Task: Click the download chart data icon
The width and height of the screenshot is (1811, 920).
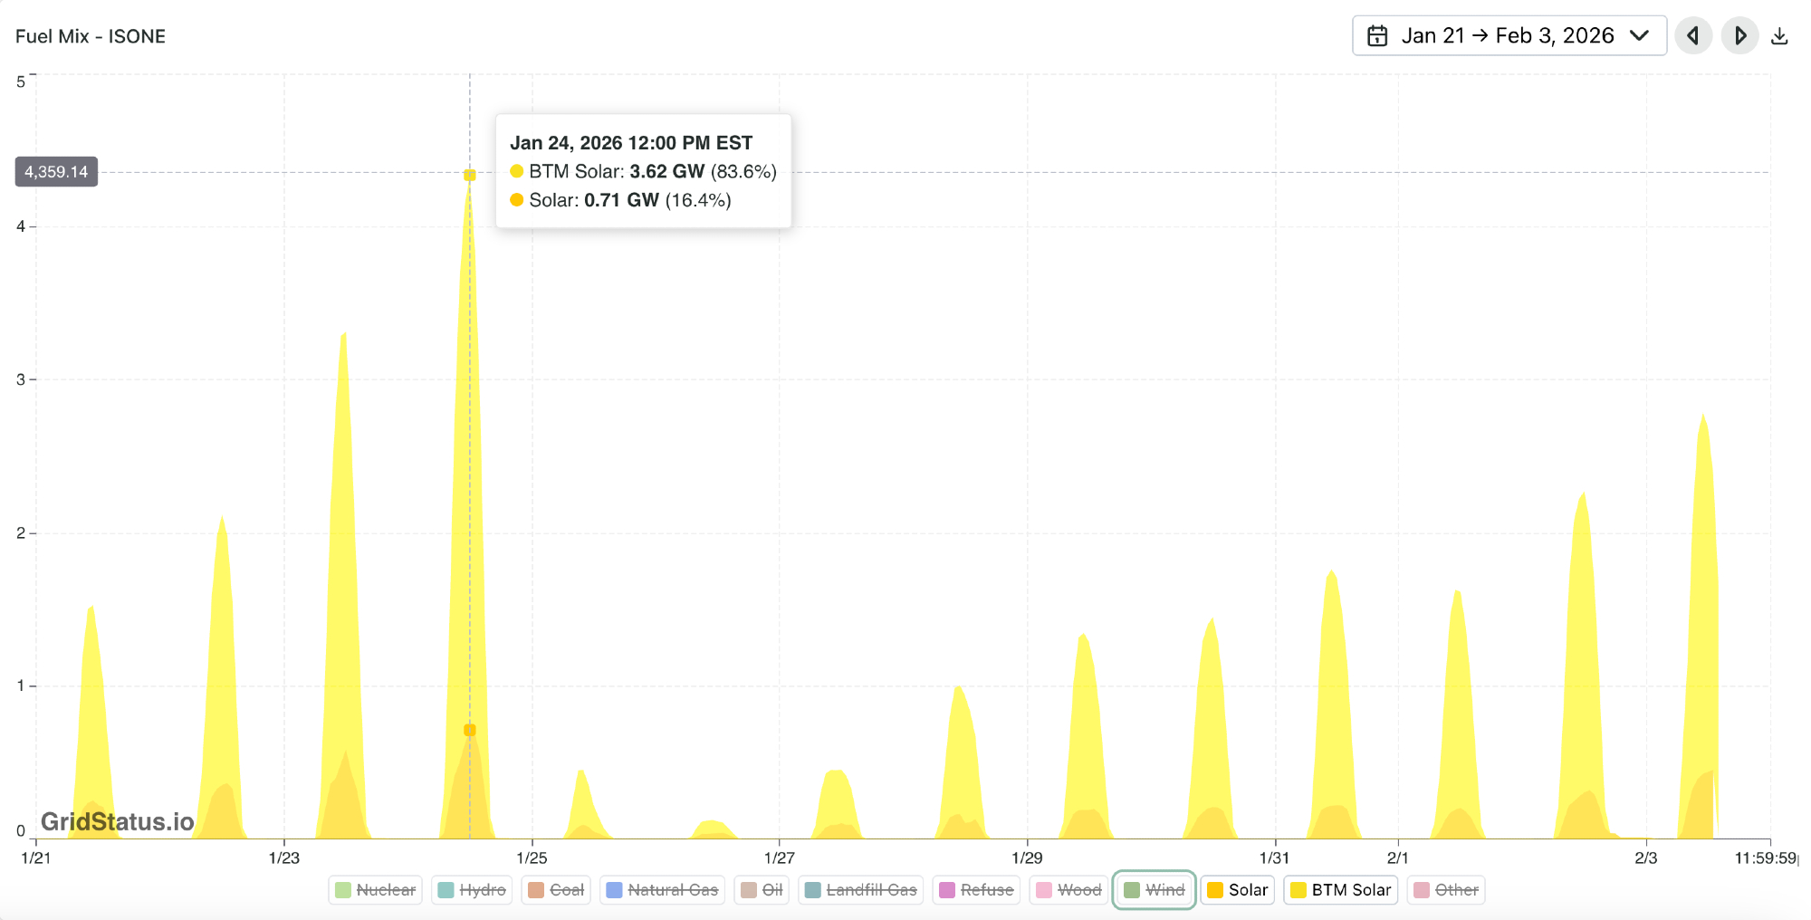Action: click(x=1779, y=36)
